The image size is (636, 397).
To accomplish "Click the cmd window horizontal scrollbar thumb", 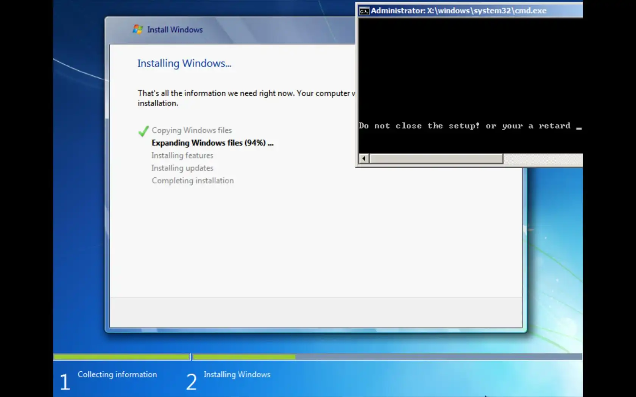I will click(x=436, y=158).
